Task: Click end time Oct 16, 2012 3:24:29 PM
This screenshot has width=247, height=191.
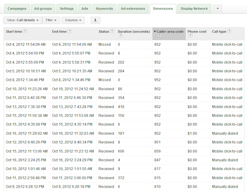Action: coord(72,160)
